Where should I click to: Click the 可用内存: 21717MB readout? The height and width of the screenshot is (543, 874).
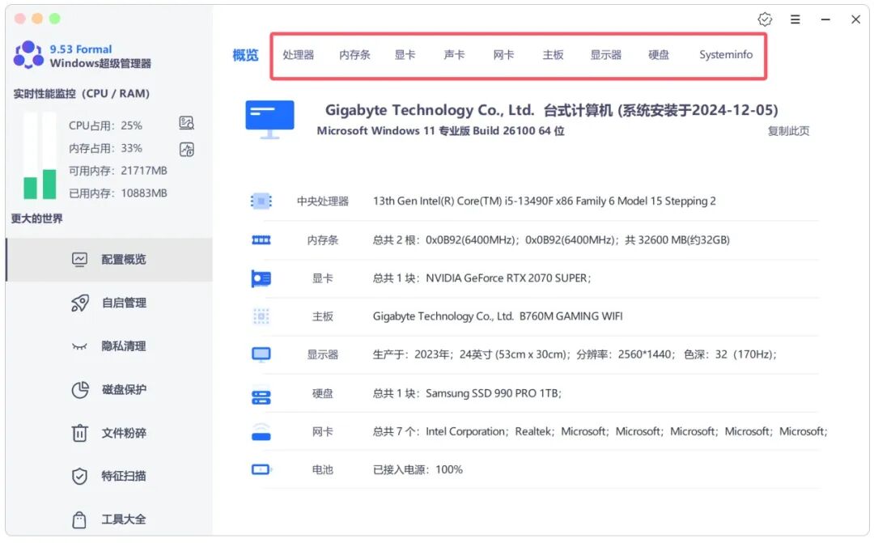tap(117, 171)
